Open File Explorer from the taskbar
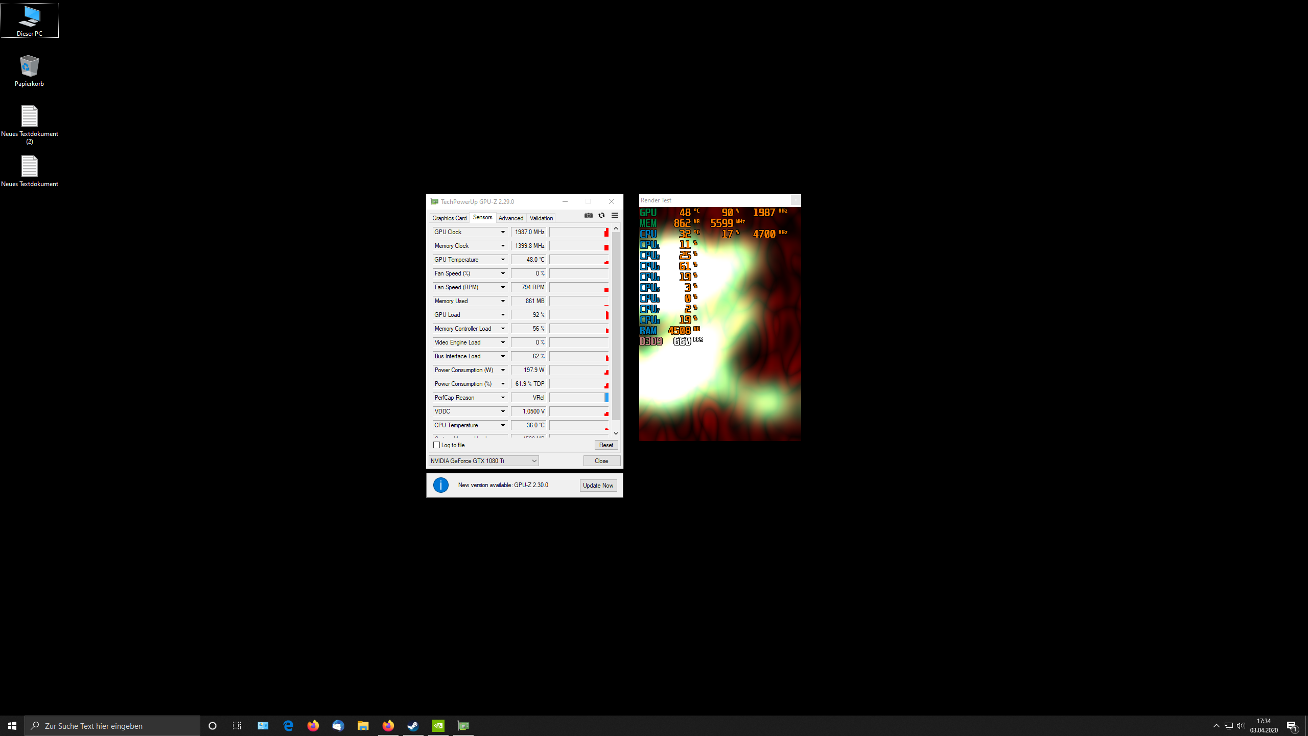The height and width of the screenshot is (736, 1308). click(x=363, y=726)
